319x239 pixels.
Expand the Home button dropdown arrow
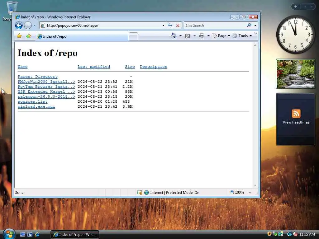[180, 36]
